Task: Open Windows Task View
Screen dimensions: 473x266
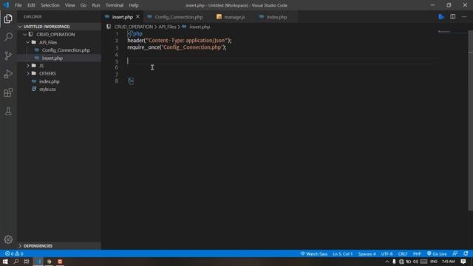Action: [x=27, y=262]
